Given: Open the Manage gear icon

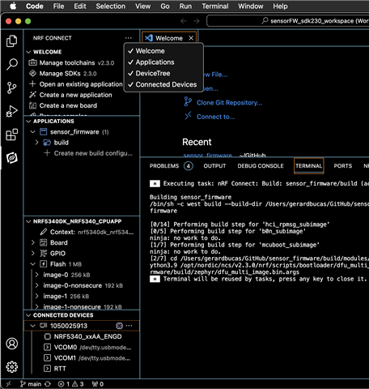Looking at the screenshot, I should (12, 367).
